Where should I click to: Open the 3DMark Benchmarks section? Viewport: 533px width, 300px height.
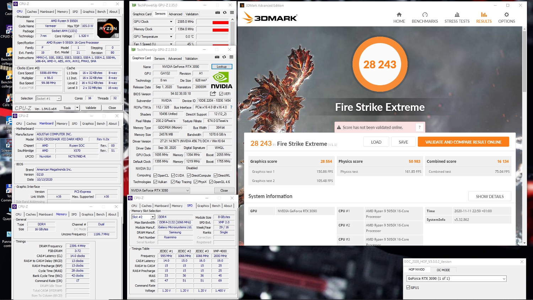425,17
